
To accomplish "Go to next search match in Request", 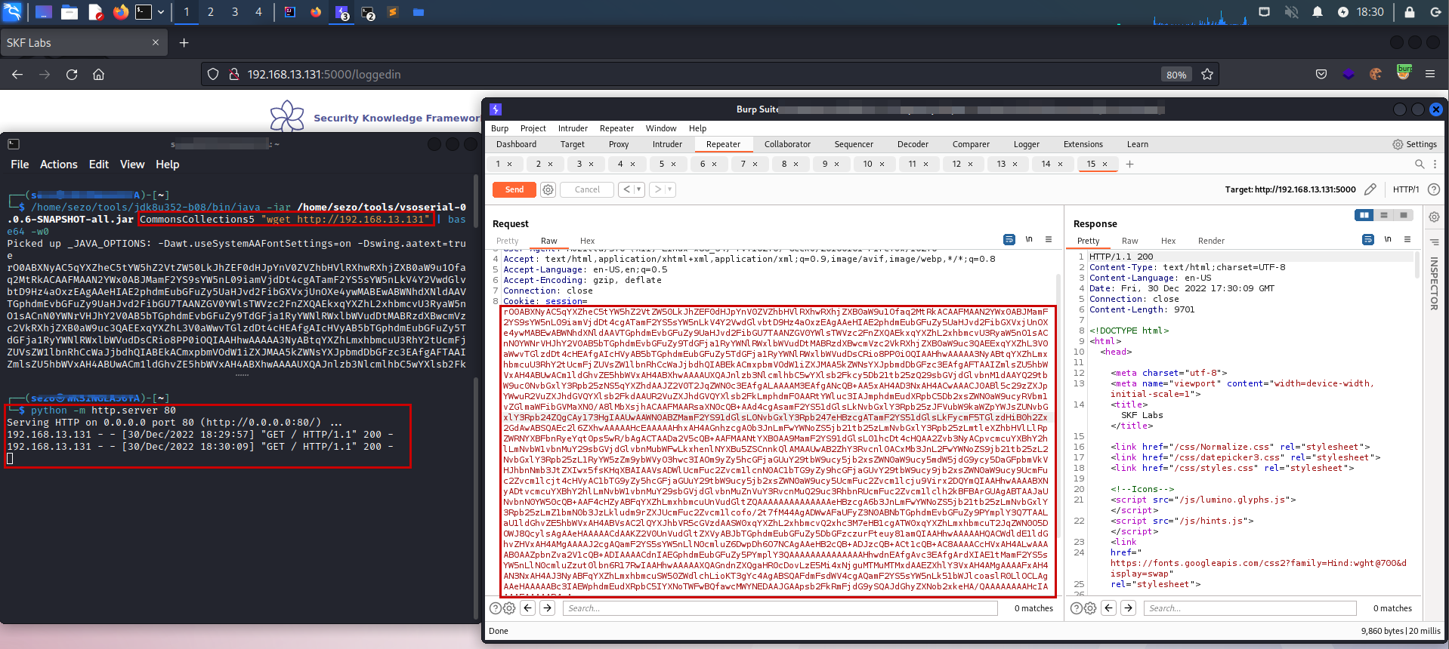I will coord(548,608).
